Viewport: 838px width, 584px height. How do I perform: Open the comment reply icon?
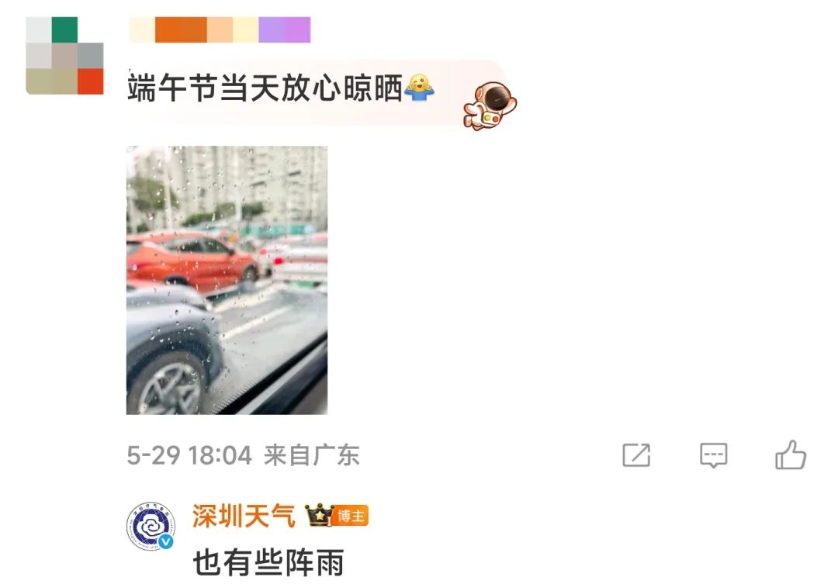714,456
